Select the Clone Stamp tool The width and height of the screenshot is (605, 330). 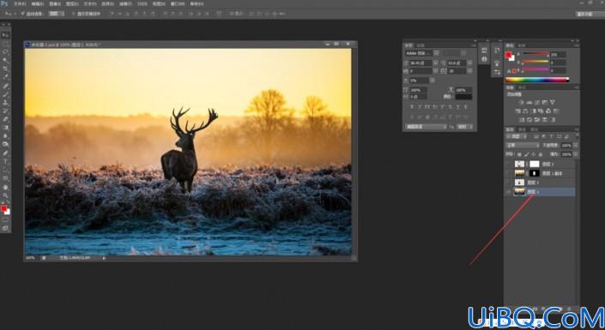5,103
